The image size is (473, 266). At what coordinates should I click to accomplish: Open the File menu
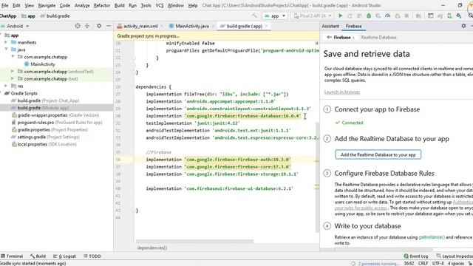pos(4,5)
